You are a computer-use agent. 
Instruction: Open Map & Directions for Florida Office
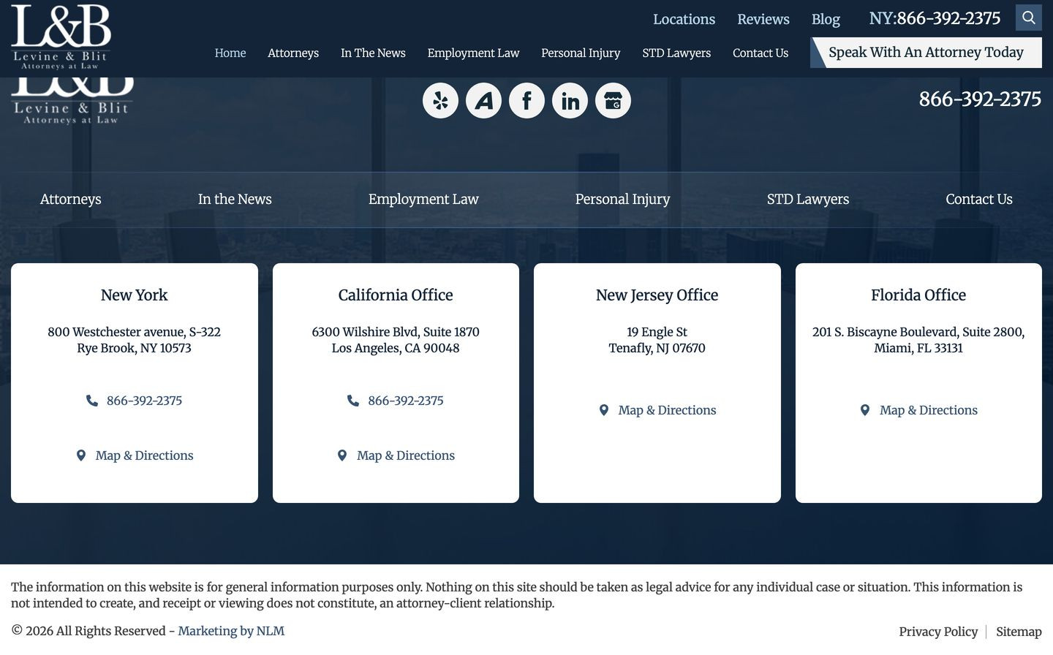pyautogui.click(x=929, y=410)
